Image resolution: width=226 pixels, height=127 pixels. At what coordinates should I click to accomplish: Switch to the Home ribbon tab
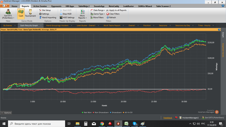(x=15, y=6)
